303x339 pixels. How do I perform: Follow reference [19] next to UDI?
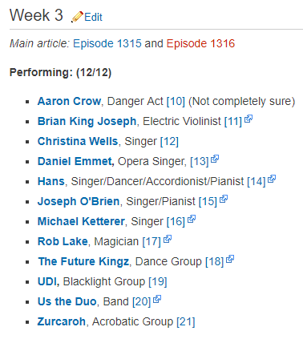tap(158, 282)
